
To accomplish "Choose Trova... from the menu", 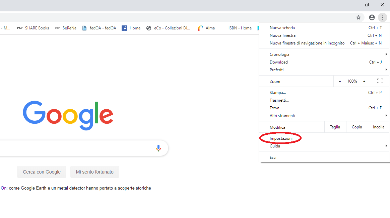I will (x=324, y=108).
